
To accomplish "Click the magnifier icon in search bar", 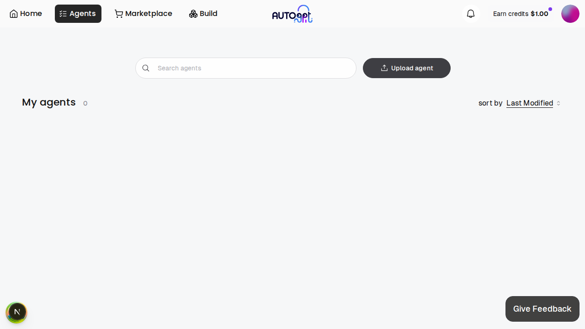I will 146,68.
